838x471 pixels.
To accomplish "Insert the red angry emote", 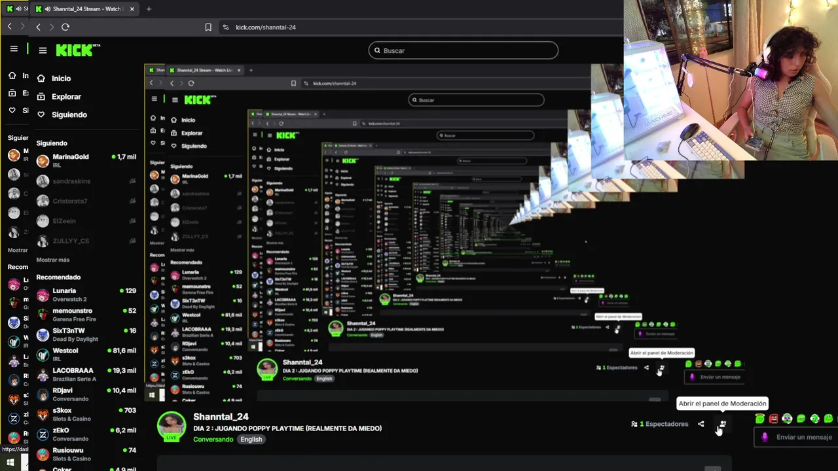I will [773, 419].
